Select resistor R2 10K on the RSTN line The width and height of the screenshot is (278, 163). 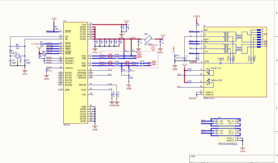pyautogui.click(x=54, y=27)
